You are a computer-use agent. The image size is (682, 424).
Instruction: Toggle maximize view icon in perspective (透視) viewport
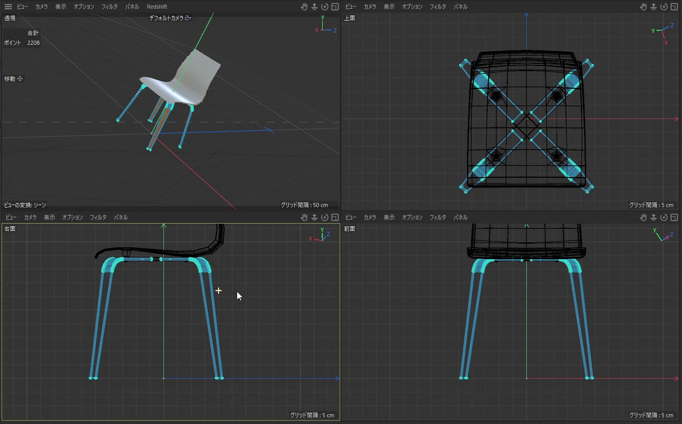click(335, 7)
